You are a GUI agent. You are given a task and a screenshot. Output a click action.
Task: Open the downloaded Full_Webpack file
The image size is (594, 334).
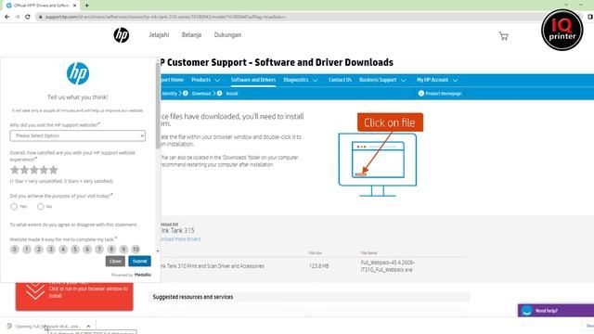coord(47,326)
